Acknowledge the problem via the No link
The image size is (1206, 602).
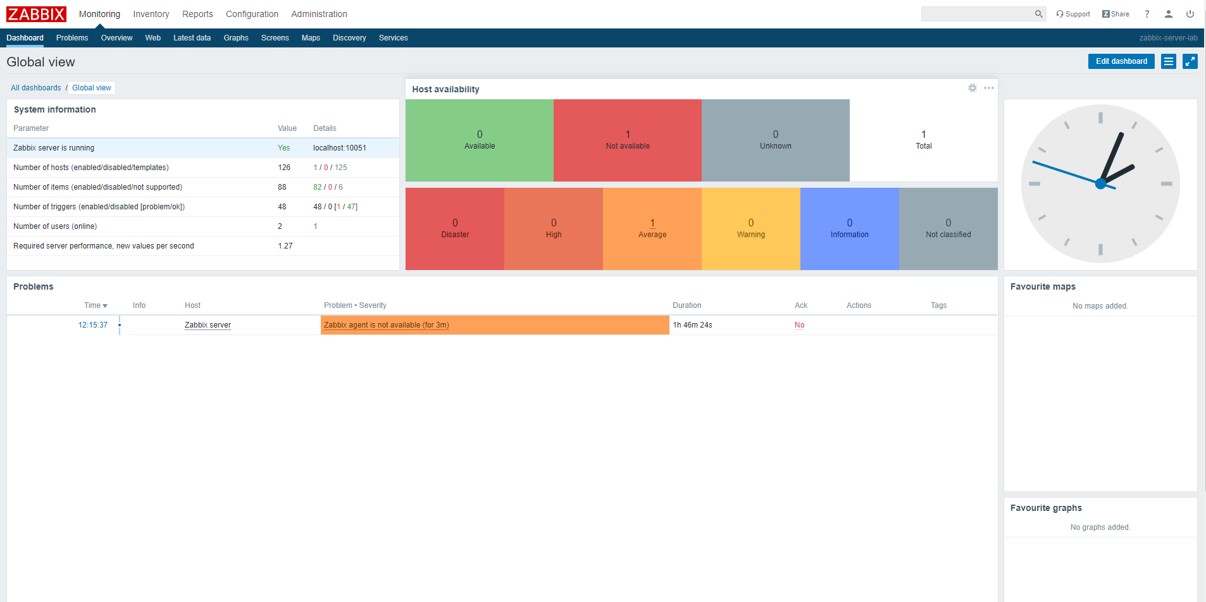[799, 324]
